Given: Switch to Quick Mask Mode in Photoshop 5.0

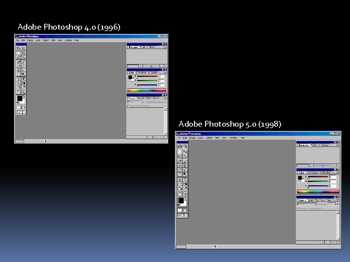Looking at the screenshot, I should [185, 210].
